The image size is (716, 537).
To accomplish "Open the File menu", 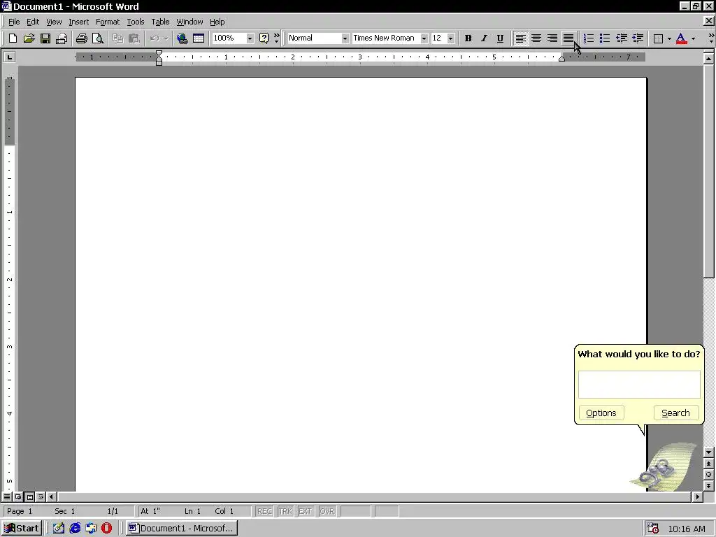I will (14, 22).
